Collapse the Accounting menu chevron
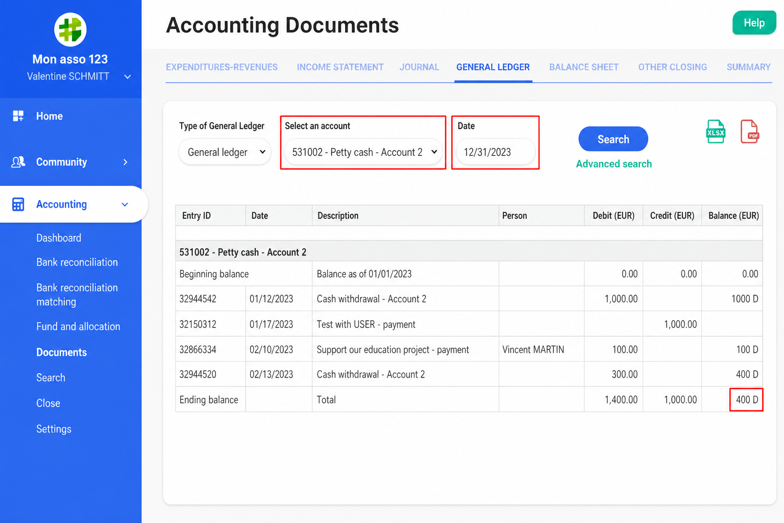Viewport: 784px width, 523px height. [125, 204]
